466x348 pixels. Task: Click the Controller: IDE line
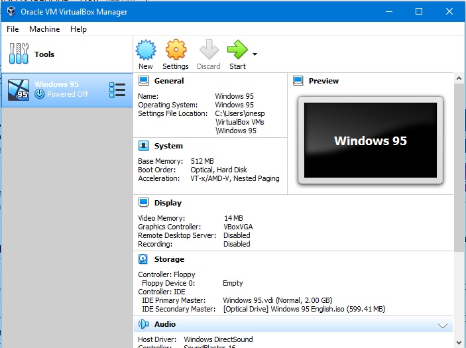[162, 292]
